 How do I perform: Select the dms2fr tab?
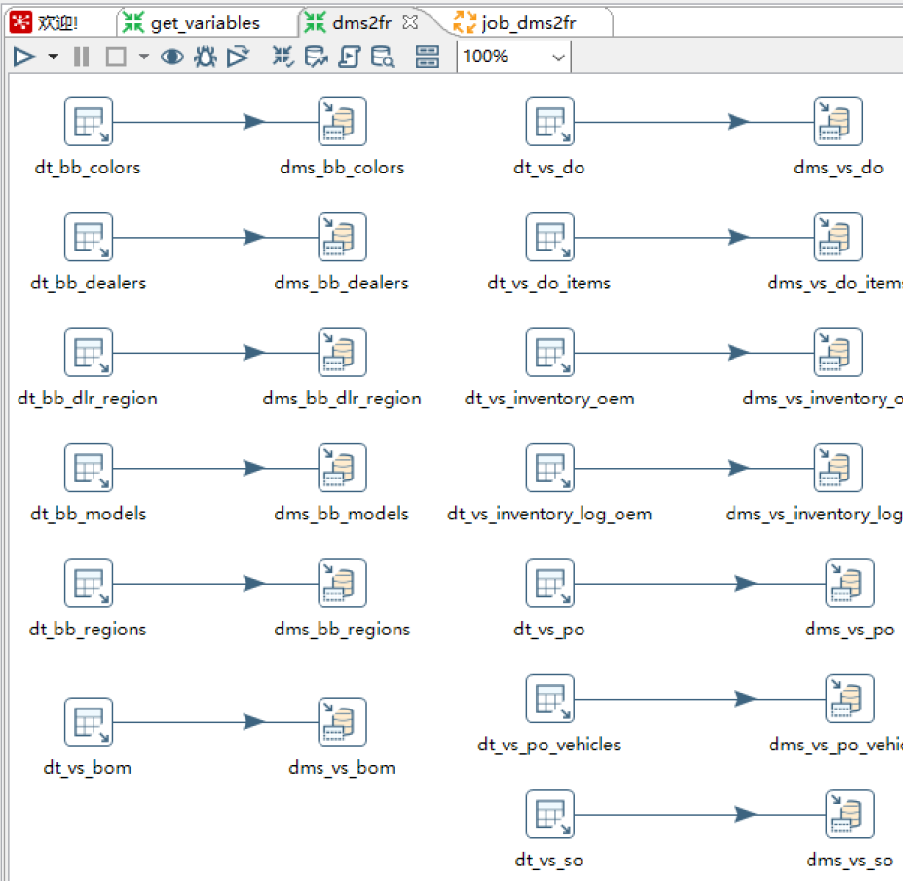[x=361, y=23]
